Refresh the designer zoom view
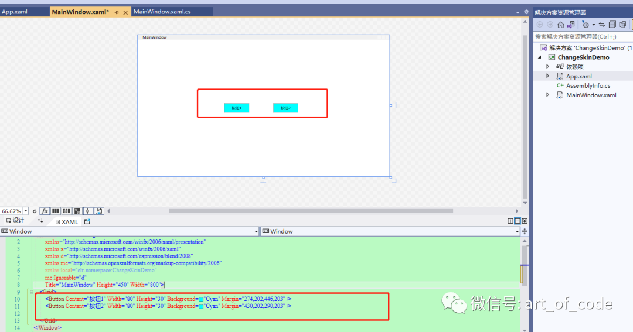Screen dimensions: 633x332 point(35,211)
